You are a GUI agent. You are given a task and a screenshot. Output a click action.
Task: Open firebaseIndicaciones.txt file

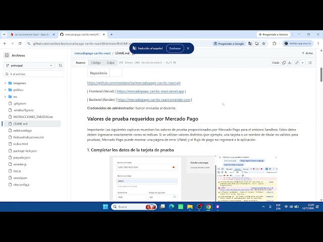(28, 137)
